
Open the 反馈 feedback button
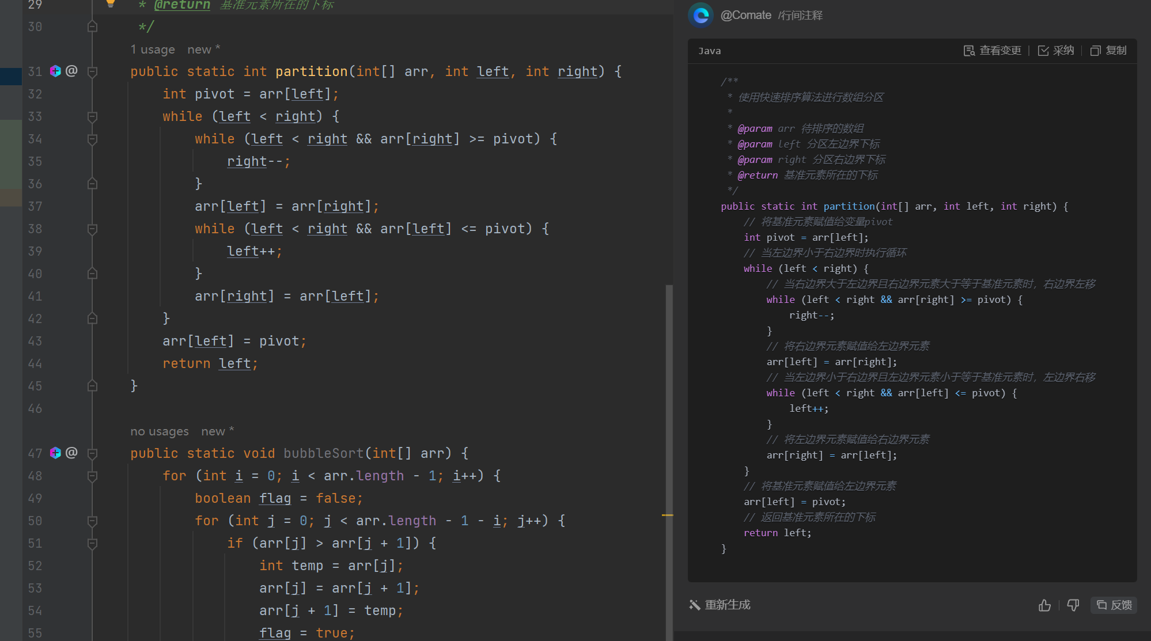pos(1114,605)
